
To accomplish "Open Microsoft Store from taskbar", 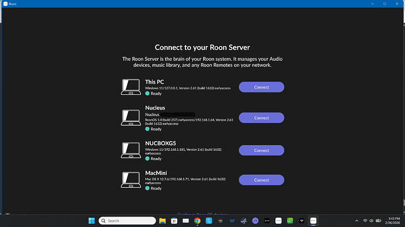I will (x=174, y=221).
